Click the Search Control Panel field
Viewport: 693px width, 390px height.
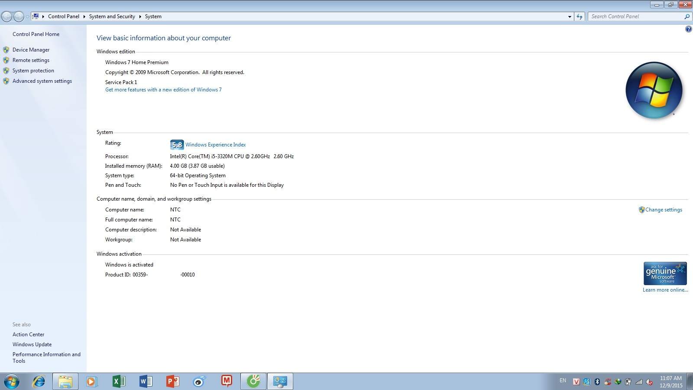coord(636,16)
